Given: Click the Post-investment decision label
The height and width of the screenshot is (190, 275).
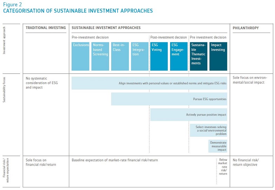Looking at the screenshot, I should 169,37.
